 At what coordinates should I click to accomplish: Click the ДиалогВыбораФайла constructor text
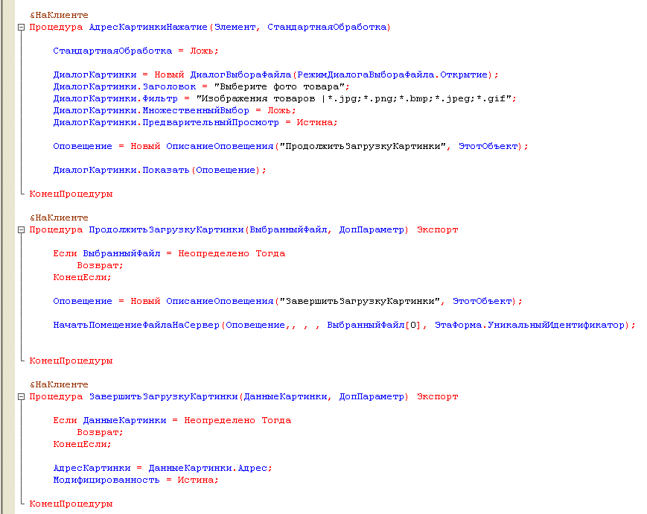click(240, 75)
